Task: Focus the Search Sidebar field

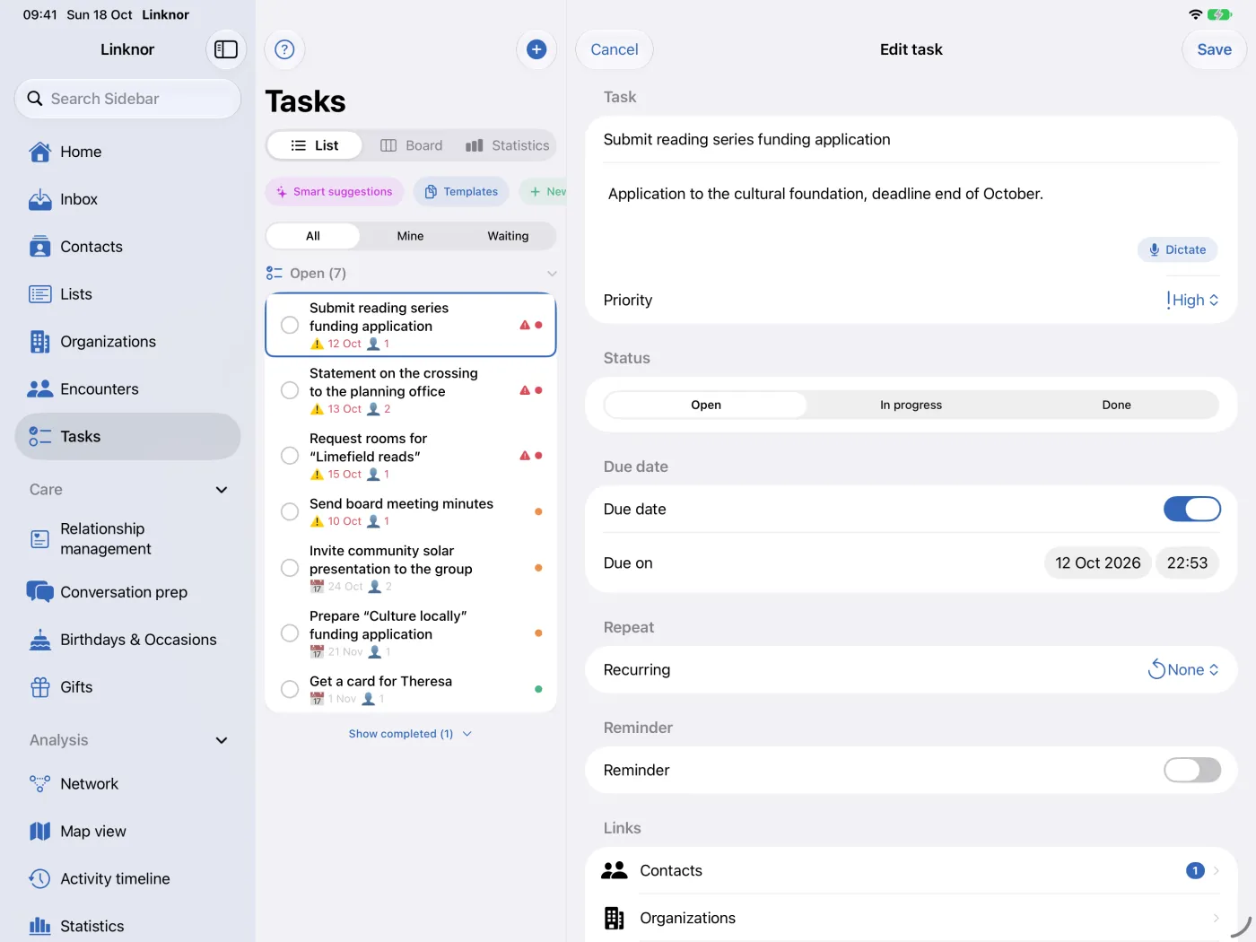Action: click(x=127, y=99)
